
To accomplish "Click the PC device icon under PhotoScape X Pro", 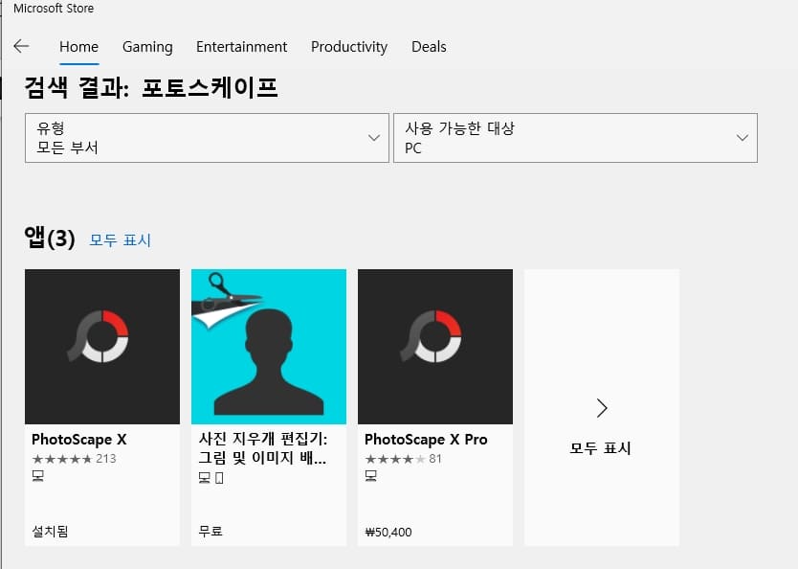I will tap(371, 476).
